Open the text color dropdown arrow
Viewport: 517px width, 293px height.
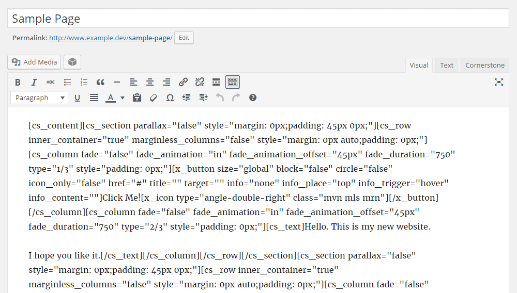pyautogui.click(x=123, y=97)
